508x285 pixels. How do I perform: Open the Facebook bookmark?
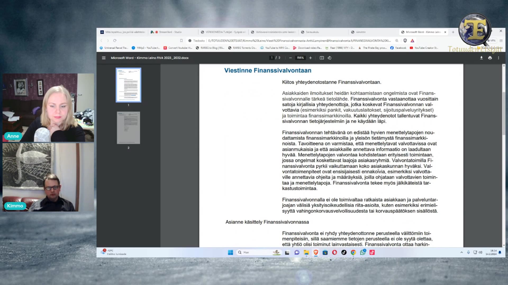398,48
